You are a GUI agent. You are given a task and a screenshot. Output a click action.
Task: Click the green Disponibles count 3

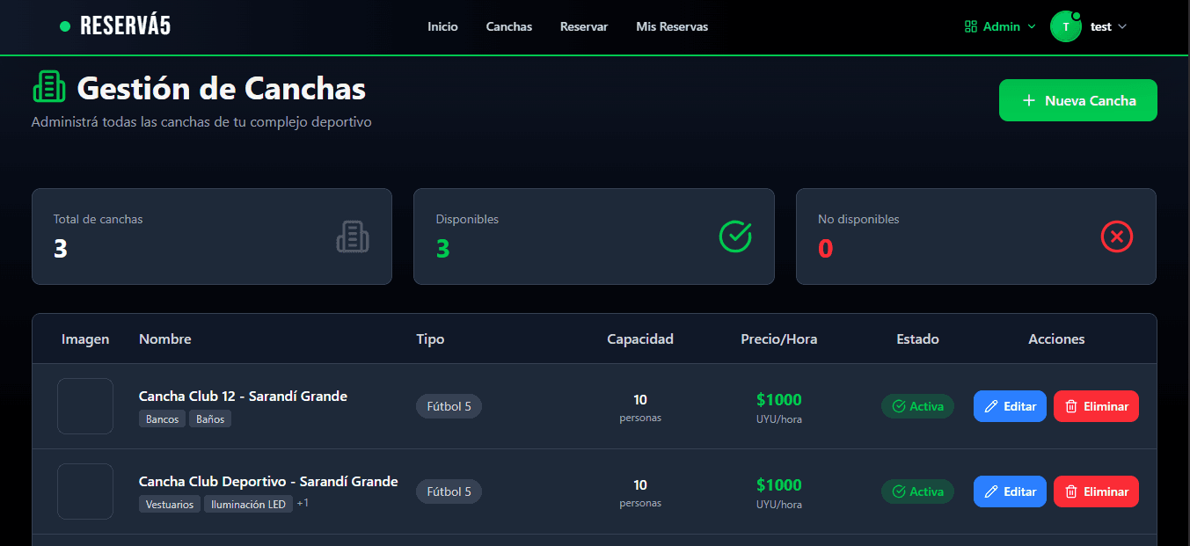tap(442, 249)
